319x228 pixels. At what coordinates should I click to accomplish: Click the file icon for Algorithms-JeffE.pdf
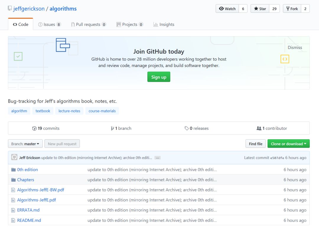(x=13, y=200)
